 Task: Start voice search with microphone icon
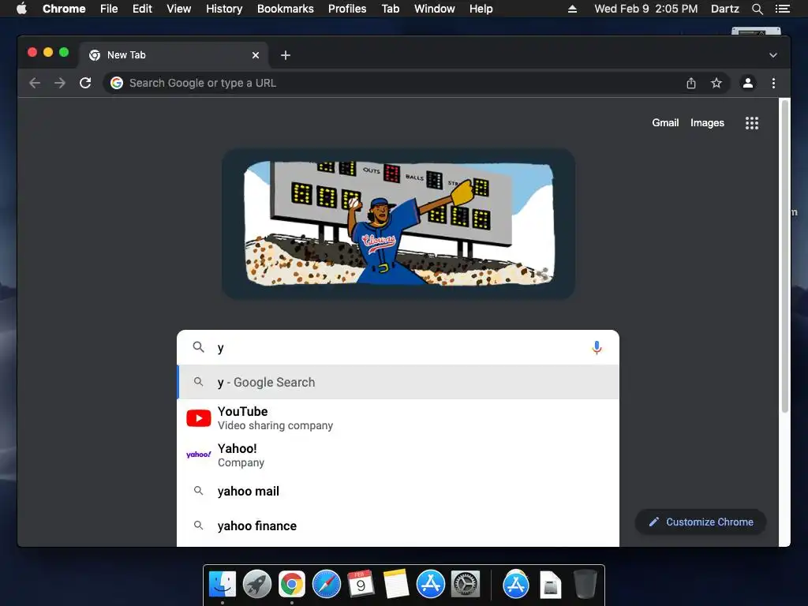pos(597,348)
